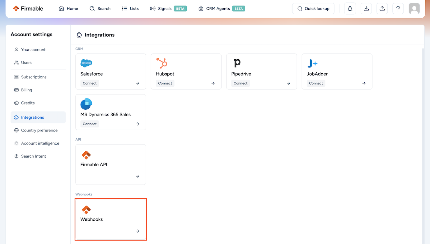Open Search in top navigation
430x244 pixels.
(x=100, y=8)
